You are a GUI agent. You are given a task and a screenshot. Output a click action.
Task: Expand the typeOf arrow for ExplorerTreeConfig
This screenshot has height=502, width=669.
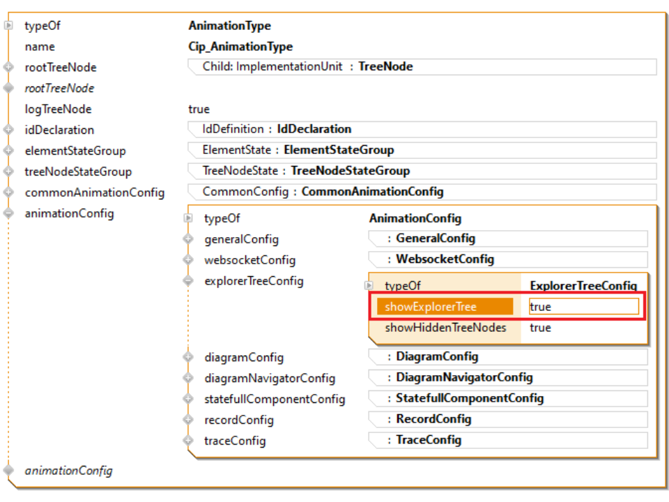coord(369,286)
